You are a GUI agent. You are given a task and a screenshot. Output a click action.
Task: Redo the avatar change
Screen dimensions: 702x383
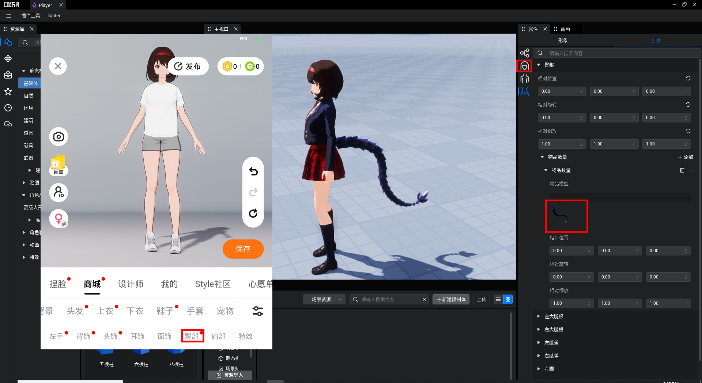coord(253,192)
